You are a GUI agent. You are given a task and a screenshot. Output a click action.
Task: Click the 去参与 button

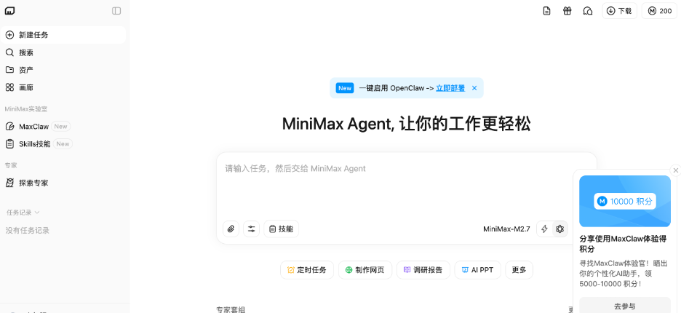coord(625,306)
